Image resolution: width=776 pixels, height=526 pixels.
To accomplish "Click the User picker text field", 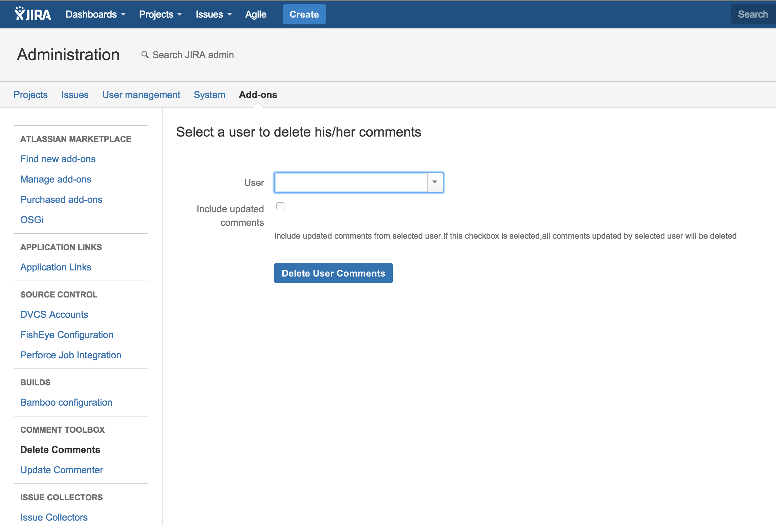I will tap(351, 183).
